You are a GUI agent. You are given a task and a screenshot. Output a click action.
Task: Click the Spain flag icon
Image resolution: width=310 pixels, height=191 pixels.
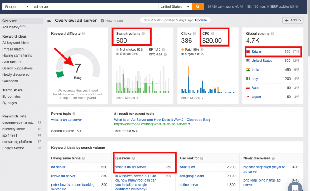click(248, 88)
